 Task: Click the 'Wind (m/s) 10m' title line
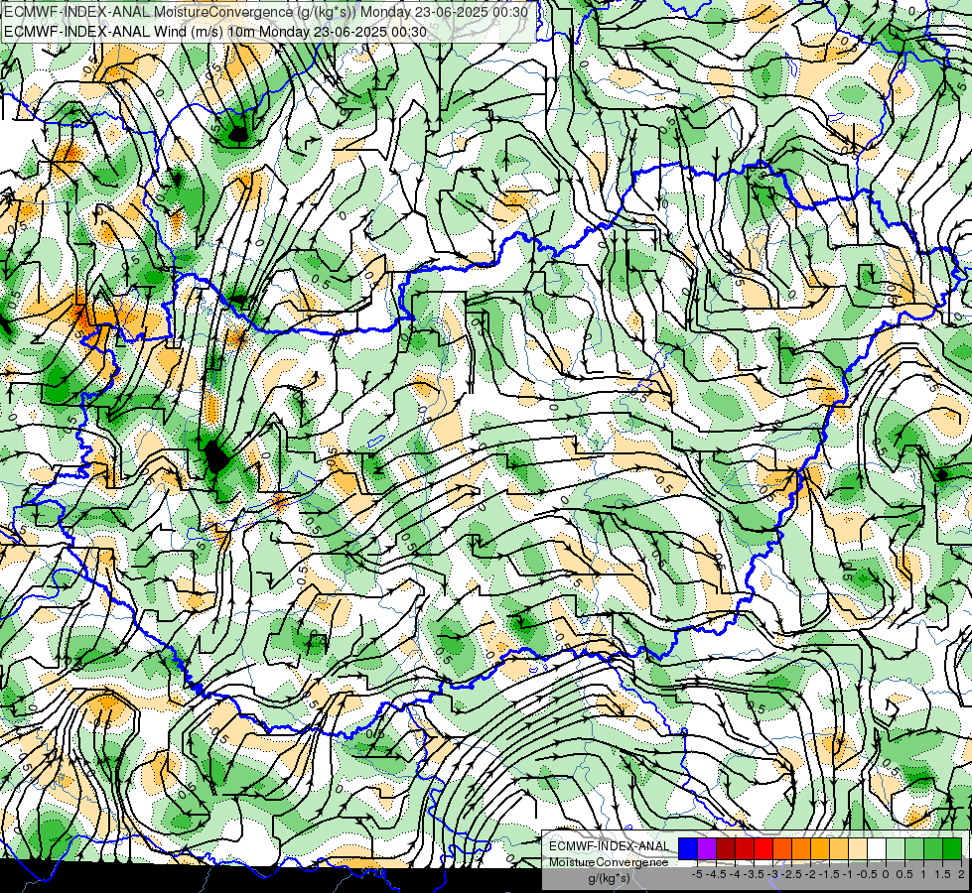click(x=215, y=31)
